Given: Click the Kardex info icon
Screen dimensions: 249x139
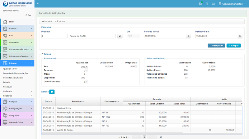Looking at the screenshot, I should click(x=52, y=92).
